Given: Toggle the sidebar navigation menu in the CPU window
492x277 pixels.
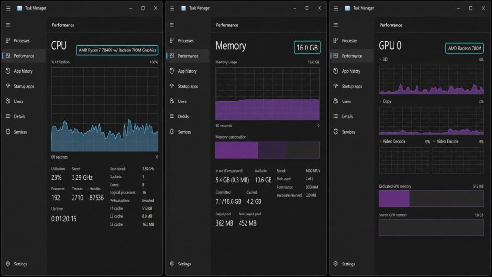Looking at the screenshot, I should [x=8, y=25].
